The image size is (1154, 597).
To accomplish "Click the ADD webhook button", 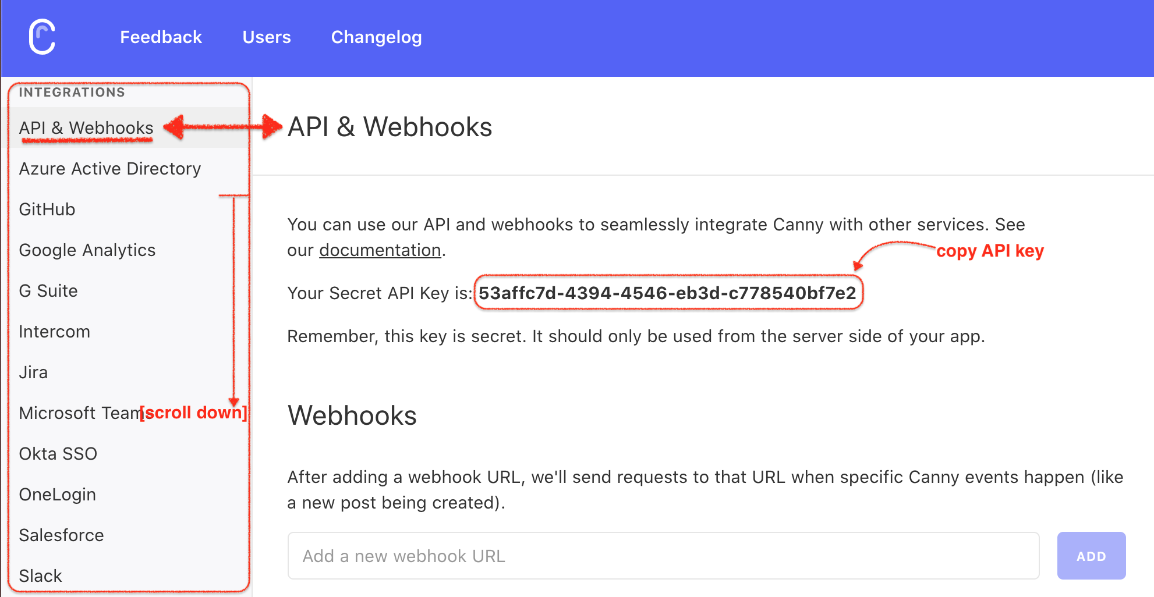I will point(1091,556).
